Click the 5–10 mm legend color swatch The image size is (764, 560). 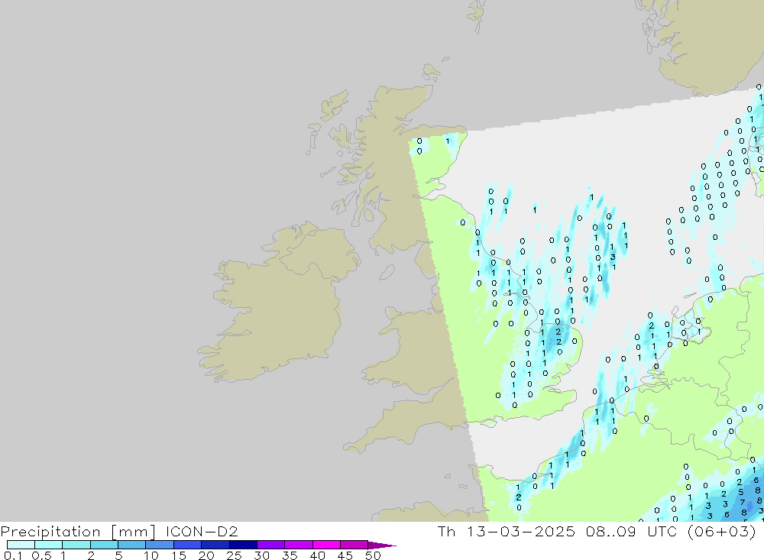click(x=131, y=545)
